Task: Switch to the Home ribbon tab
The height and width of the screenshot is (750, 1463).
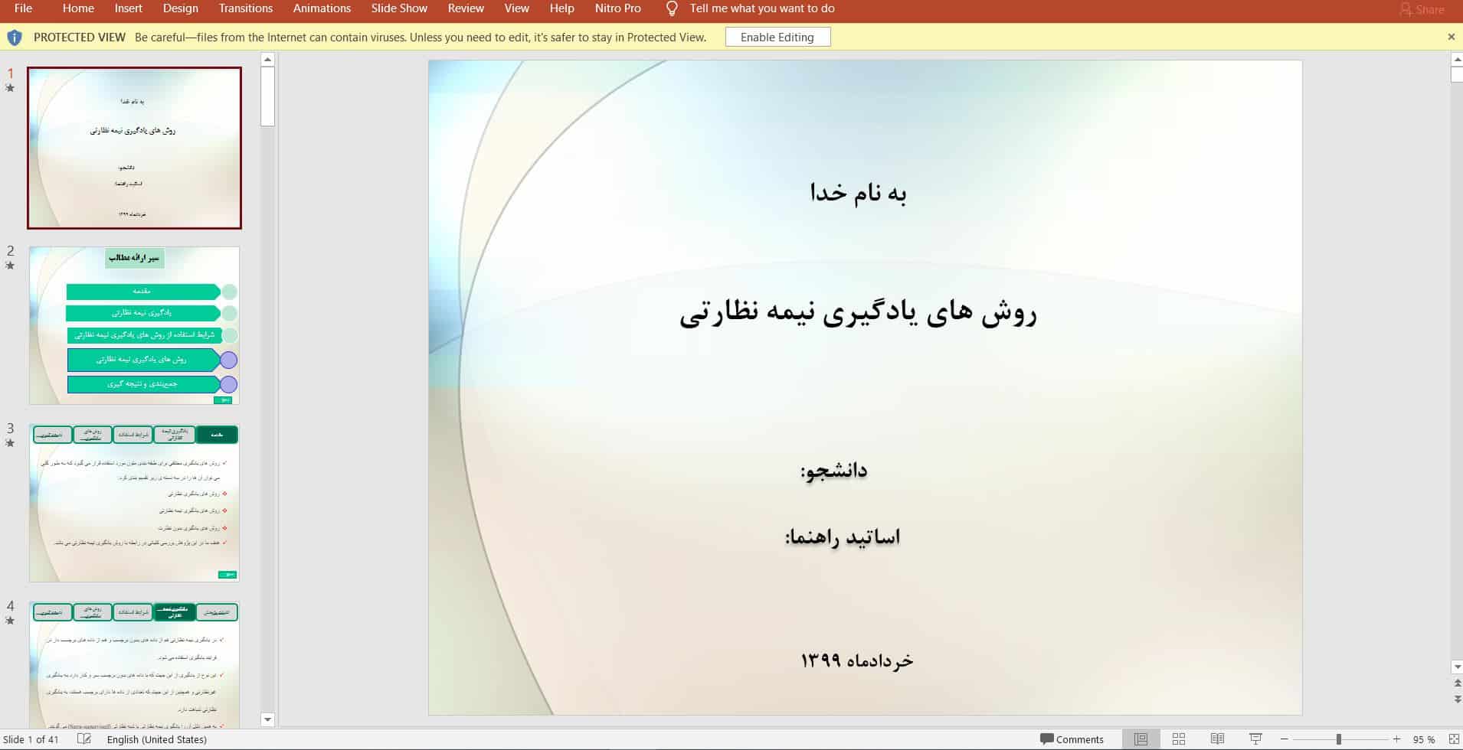Action: 78,8
